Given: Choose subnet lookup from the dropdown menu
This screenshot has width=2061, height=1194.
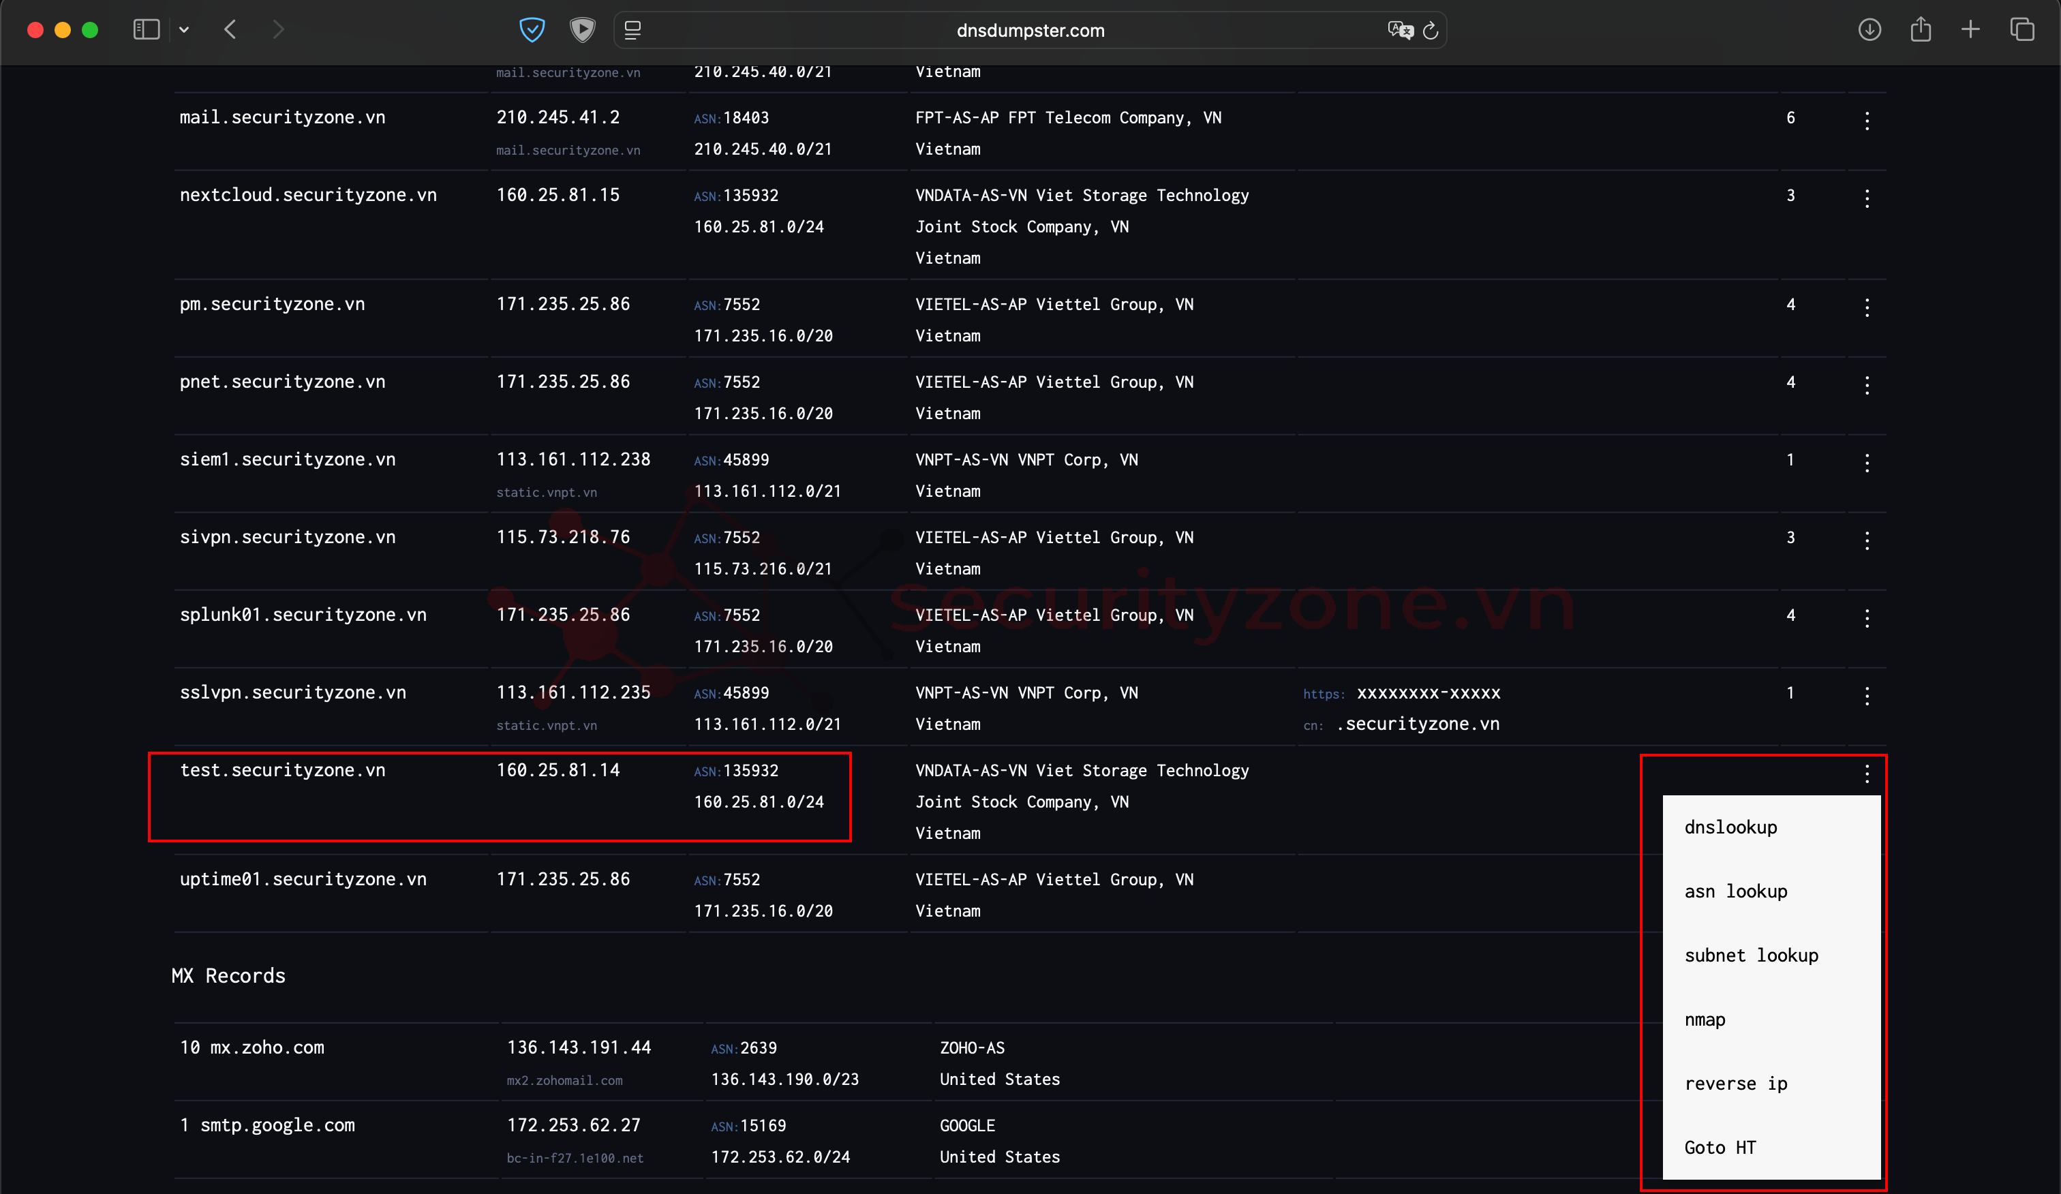Looking at the screenshot, I should [x=1771, y=955].
